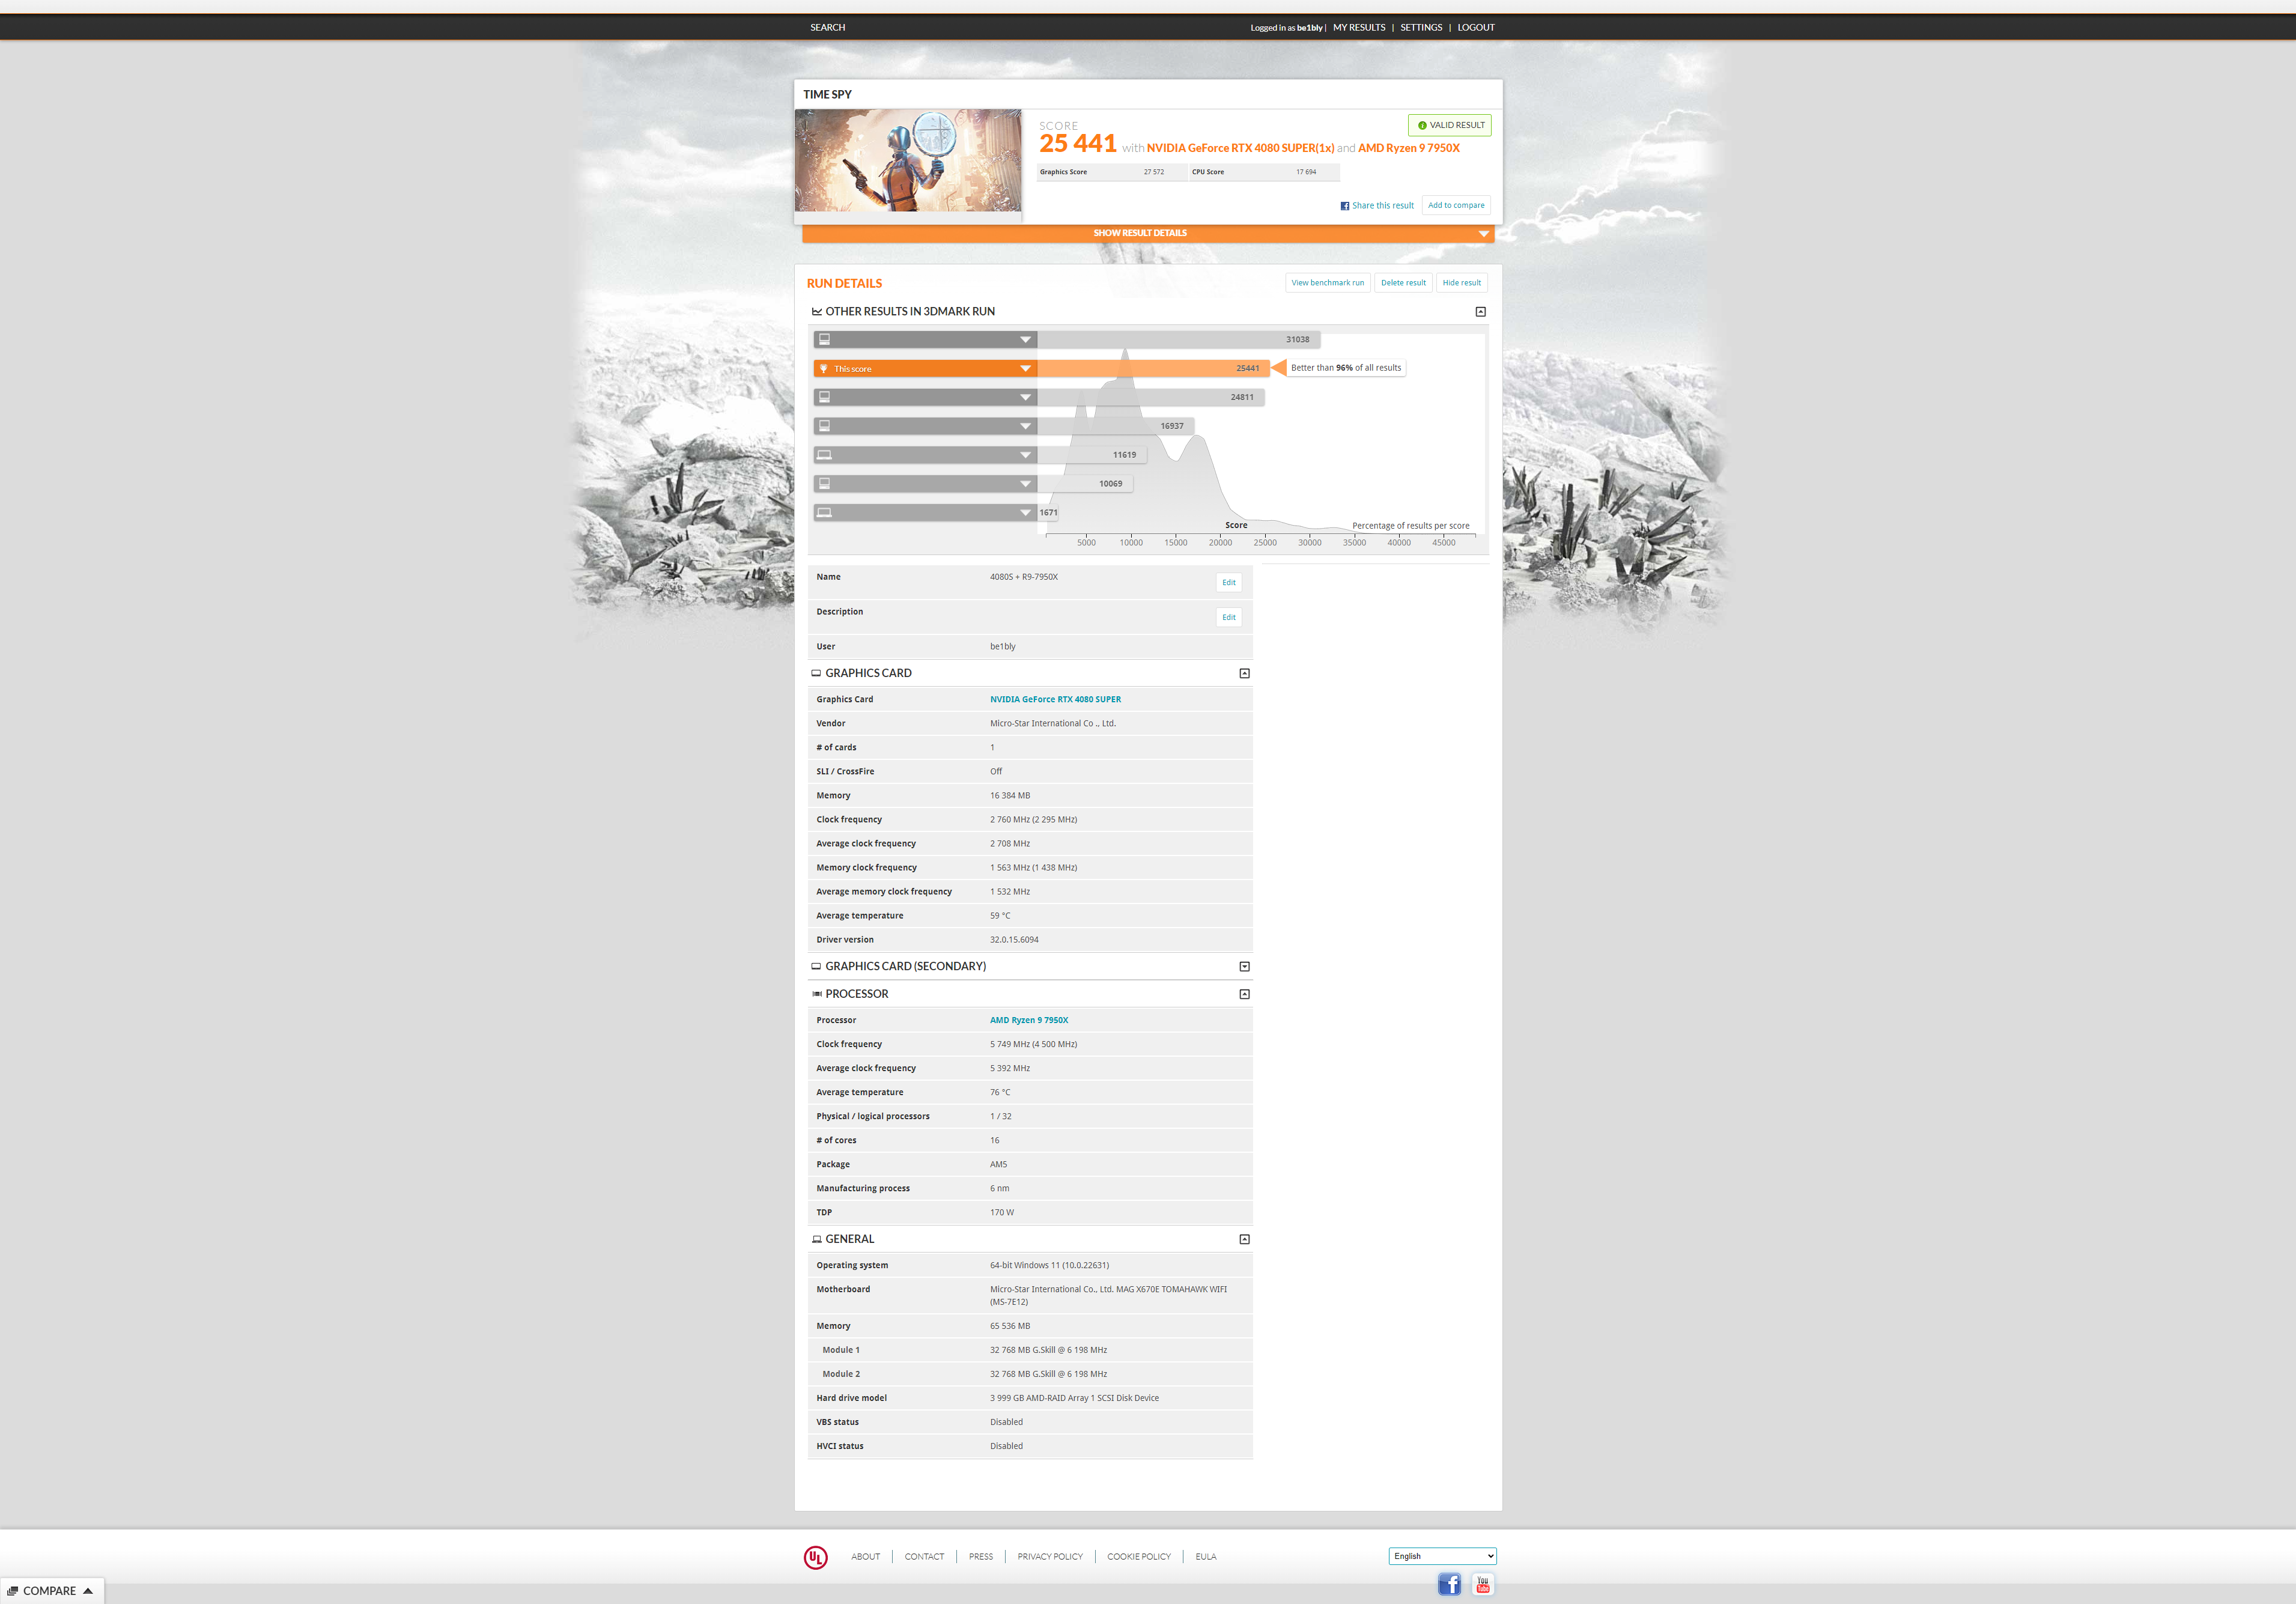Click the driver version 32.0.15.6094 value
The height and width of the screenshot is (1604, 2296).
click(x=1014, y=940)
